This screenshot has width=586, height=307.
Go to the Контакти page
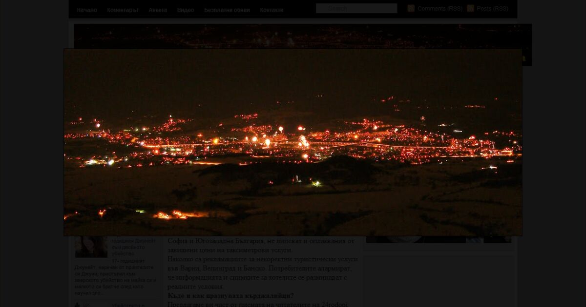pos(272,10)
